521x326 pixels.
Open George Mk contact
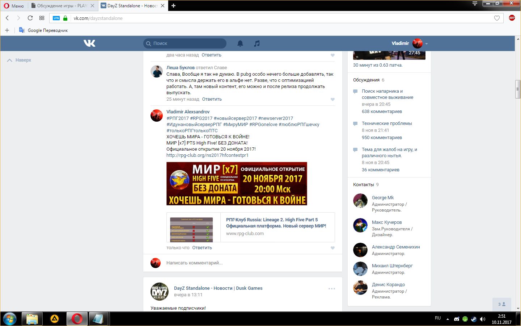[x=383, y=198]
